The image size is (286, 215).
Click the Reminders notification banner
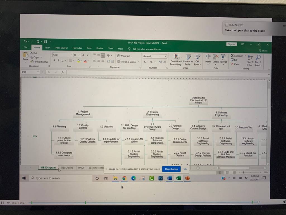254,28
